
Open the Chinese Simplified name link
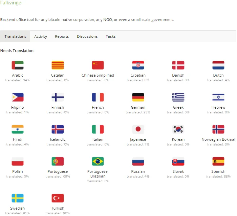(x=98, y=75)
